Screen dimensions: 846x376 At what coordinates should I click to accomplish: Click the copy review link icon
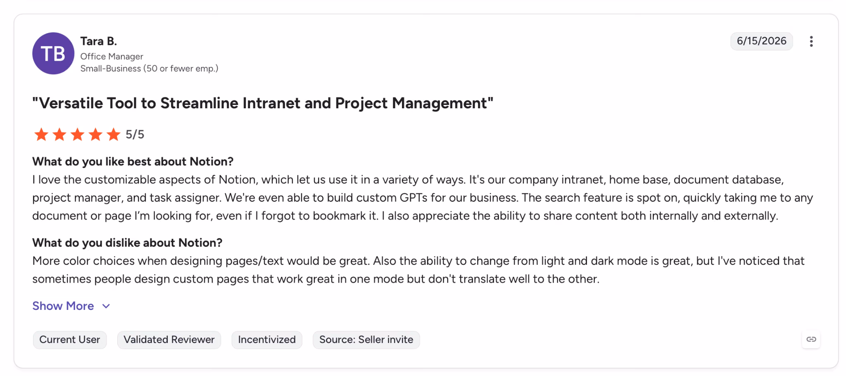[x=811, y=339]
